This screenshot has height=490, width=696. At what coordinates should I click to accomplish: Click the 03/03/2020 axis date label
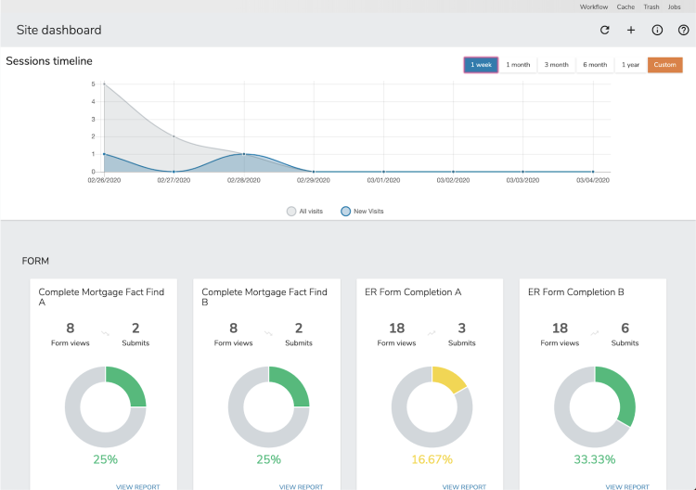click(x=522, y=180)
